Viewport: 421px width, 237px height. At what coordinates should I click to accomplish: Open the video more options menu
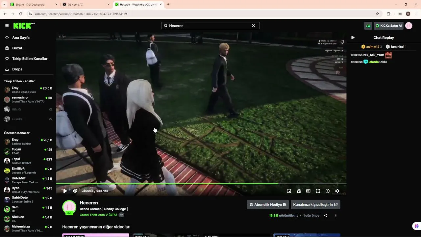point(336,216)
